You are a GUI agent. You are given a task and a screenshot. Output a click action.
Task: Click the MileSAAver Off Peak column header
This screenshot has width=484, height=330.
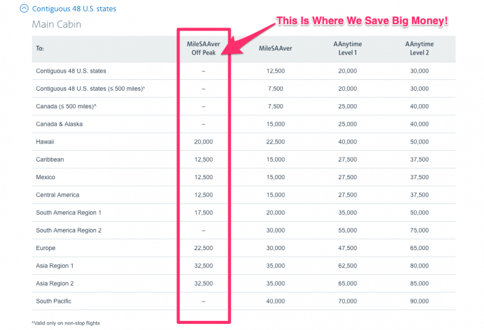tap(203, 48)
